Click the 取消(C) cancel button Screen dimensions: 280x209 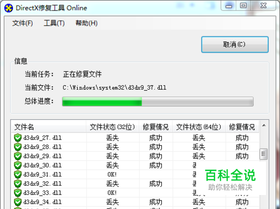(x=235, y=44)
